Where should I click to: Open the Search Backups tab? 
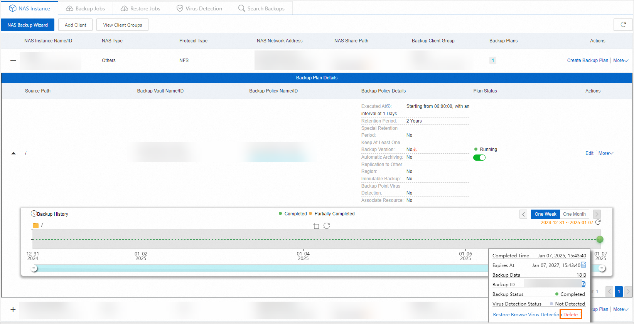pyautogui.click(x=261, y=8)
